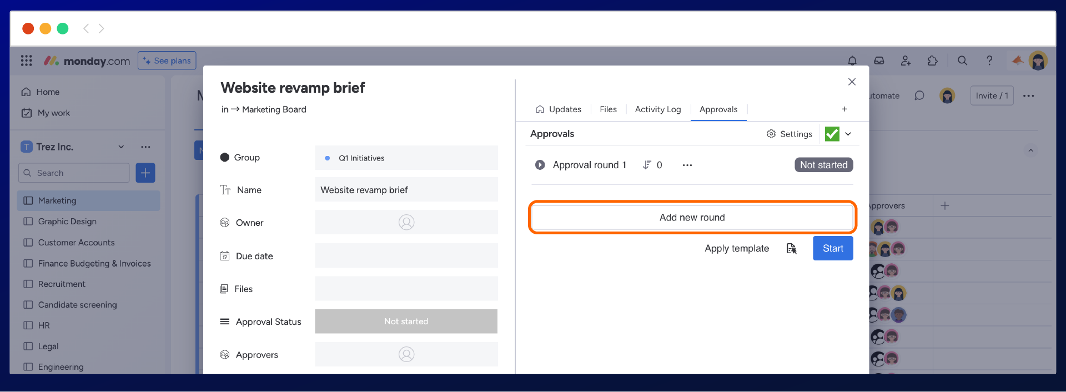
Task: Open the Approval Status Not started cell
Action: (x=406, y=321)
